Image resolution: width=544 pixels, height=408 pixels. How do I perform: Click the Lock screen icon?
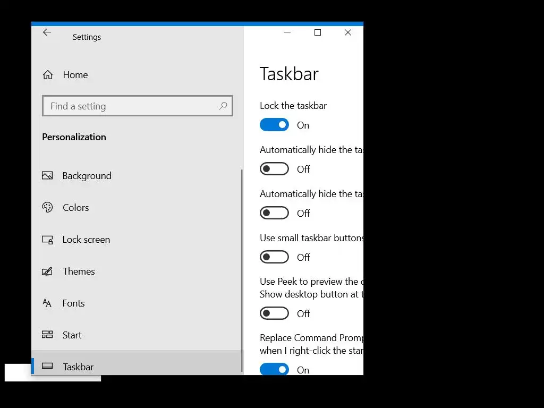point(47,240)
